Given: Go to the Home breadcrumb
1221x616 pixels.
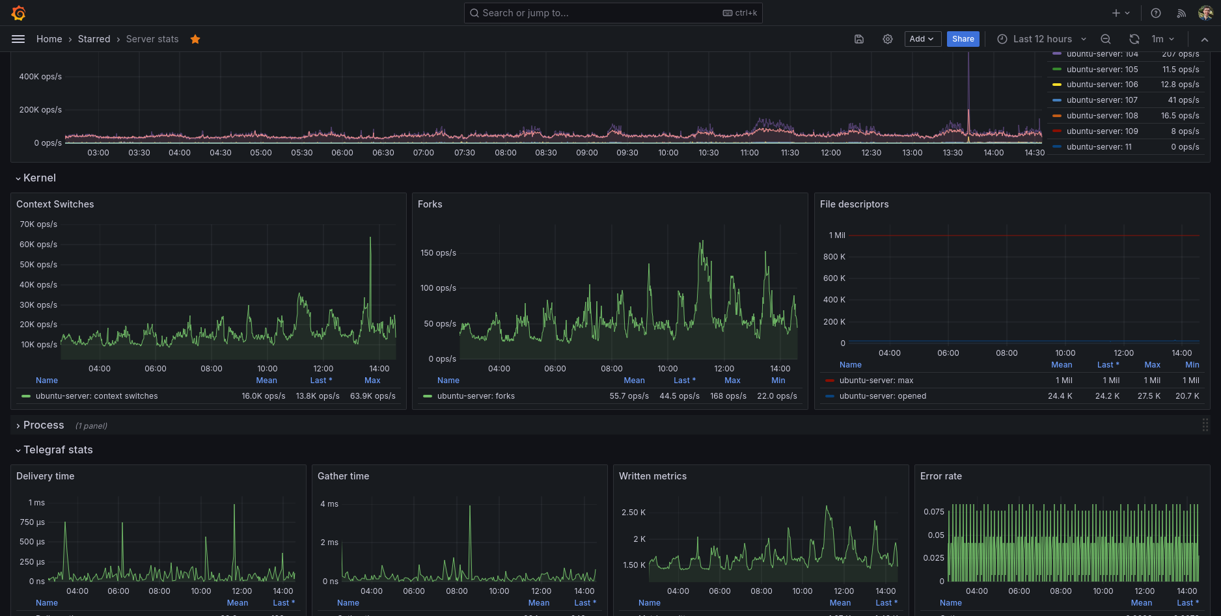Looking at the screenshot, I should point(49,39).
